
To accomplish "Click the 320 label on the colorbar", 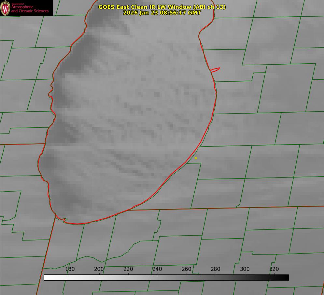I will tap(274, 269).
